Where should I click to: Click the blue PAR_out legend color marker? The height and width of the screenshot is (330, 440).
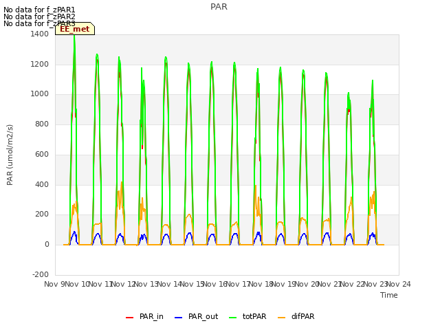click(178, 318)
